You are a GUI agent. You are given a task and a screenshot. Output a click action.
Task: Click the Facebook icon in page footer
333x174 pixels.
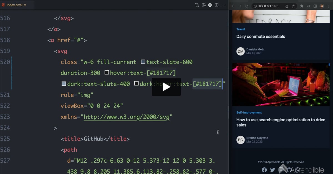[x=264, y=170]
